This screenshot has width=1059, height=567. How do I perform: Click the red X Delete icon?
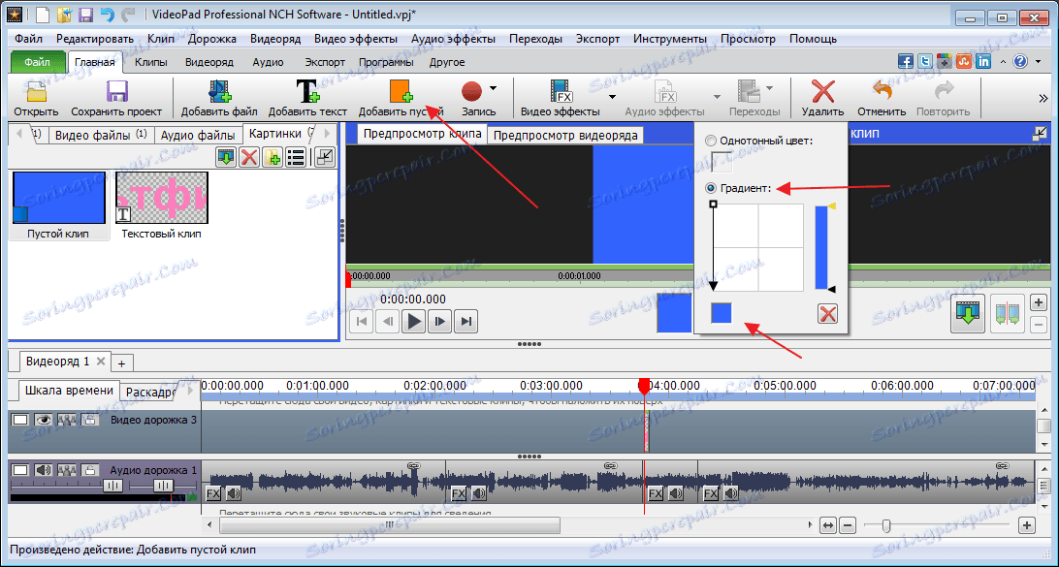pos(822,91)
